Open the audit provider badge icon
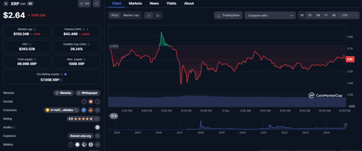This screenshot has width=362, height=151. coord(98,127)
